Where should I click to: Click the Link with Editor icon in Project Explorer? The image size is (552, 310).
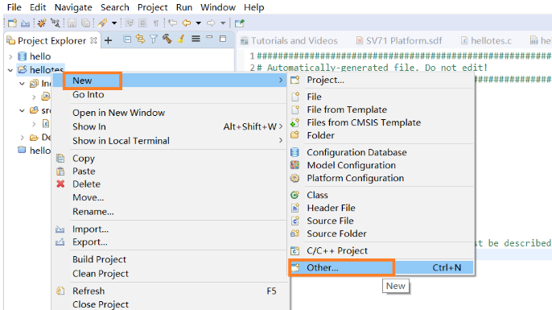tap(140, 39)
